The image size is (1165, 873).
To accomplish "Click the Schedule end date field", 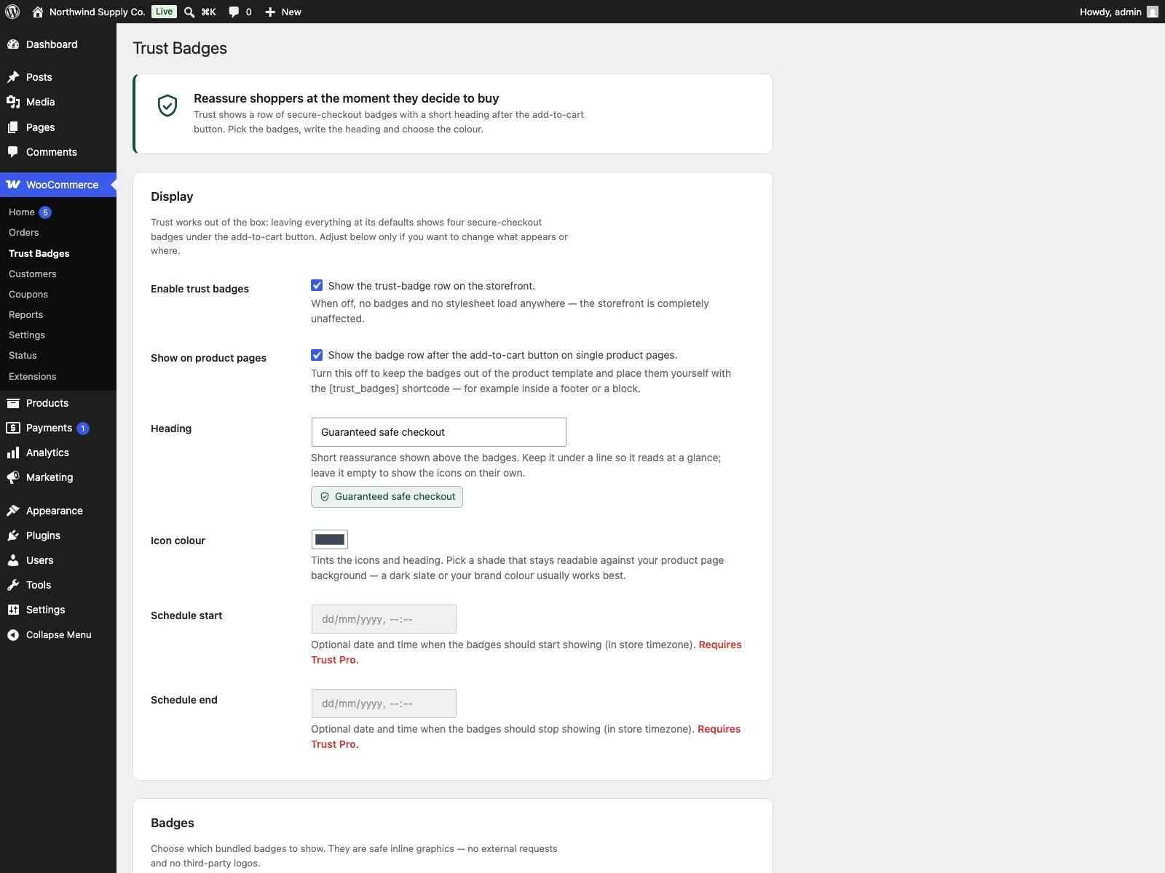I will coord(384,703).
